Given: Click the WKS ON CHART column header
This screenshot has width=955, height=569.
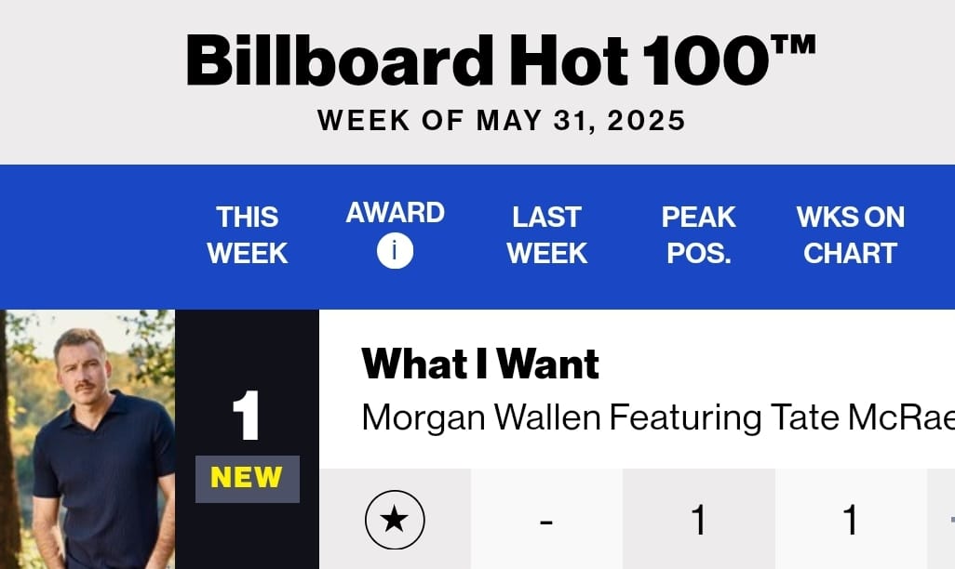Looking at the screenshot, I should point(850,235).
